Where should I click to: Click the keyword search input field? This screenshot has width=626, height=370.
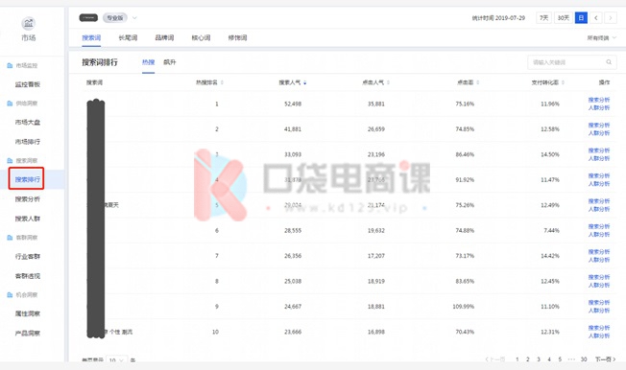coord(571,62)
